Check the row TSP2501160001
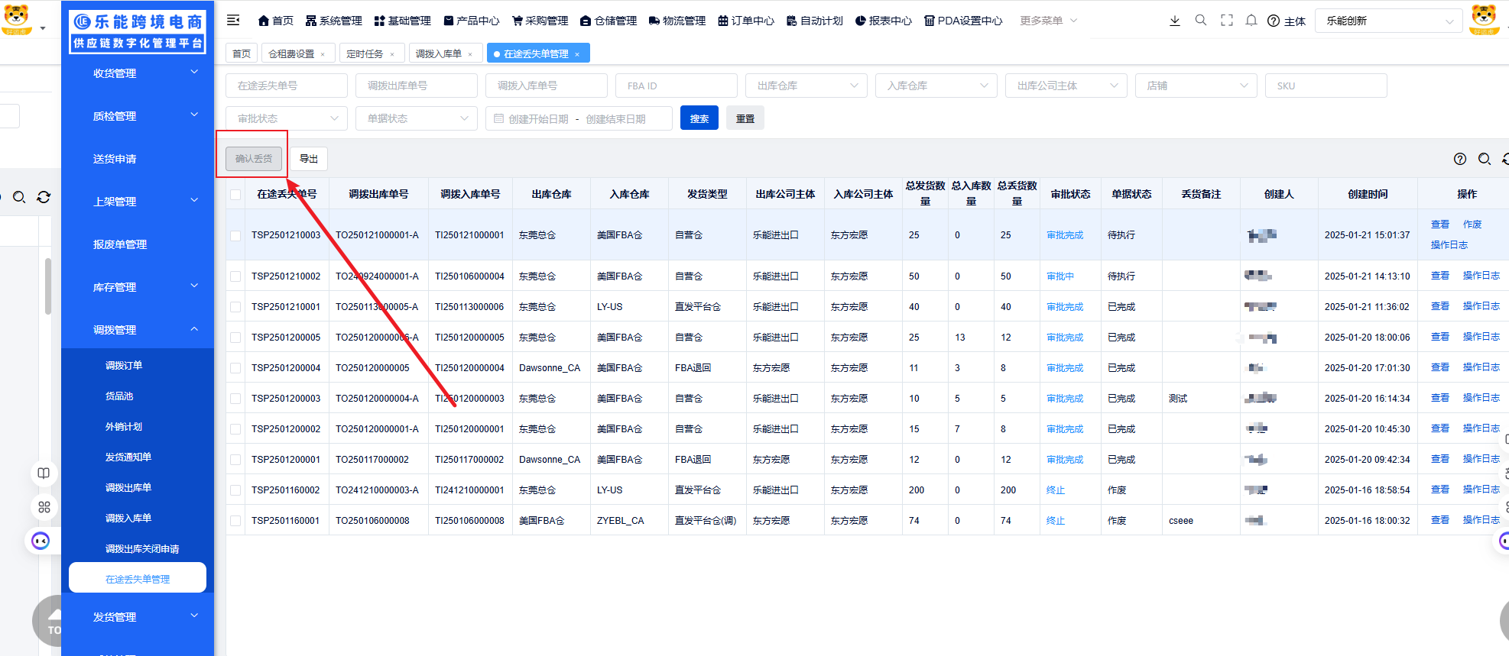This screenshot has height=656, width=1509. coord(235,521)
